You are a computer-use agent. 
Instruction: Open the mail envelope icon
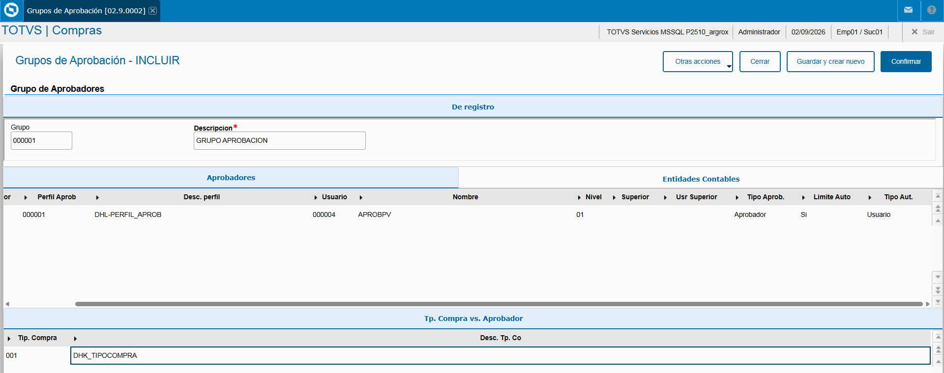coord(908,10)
